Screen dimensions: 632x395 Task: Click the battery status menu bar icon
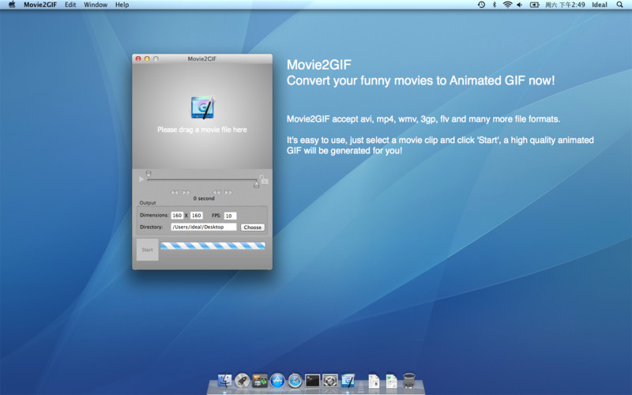(x=535, y=5)
